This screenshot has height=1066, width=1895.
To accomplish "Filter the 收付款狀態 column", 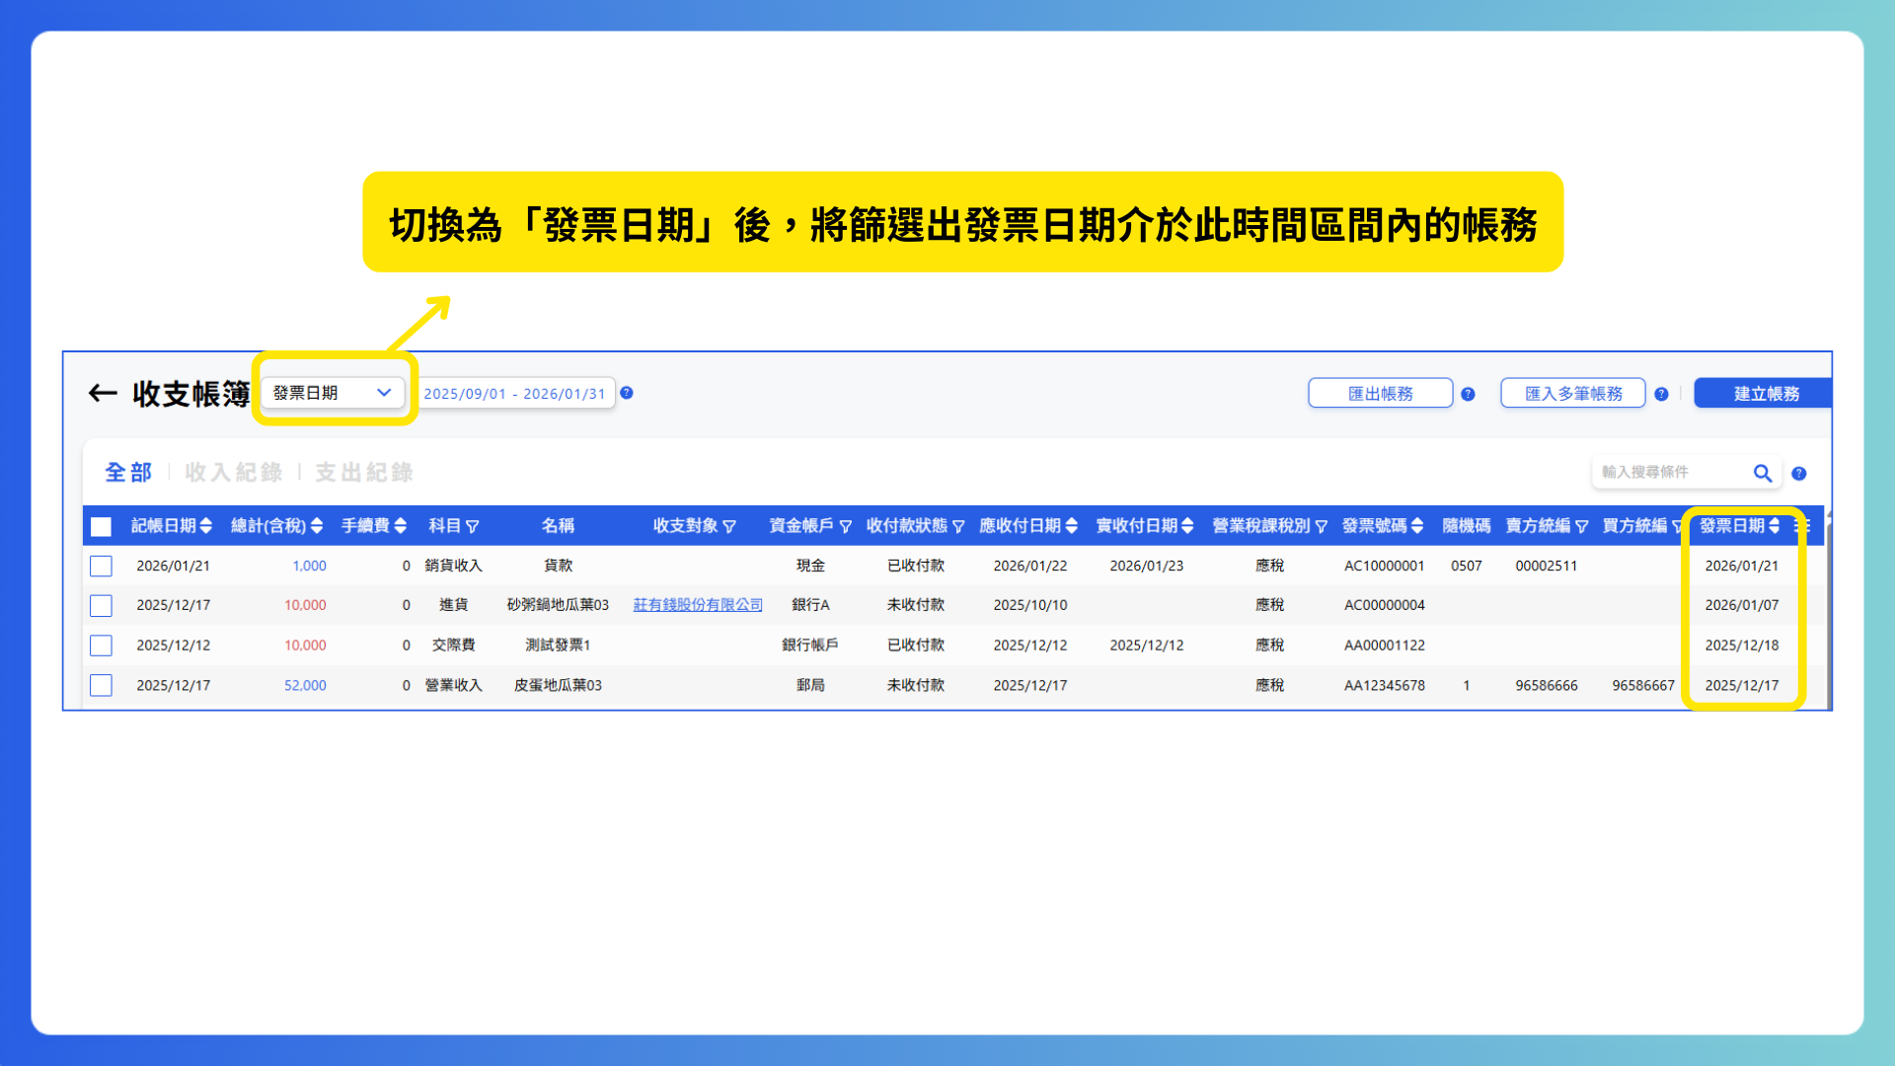I will coord(957,527).
